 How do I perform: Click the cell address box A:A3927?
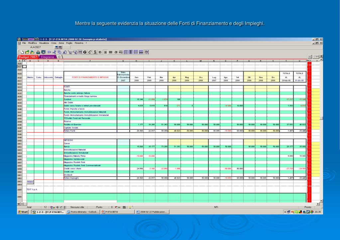coord(36,47)
